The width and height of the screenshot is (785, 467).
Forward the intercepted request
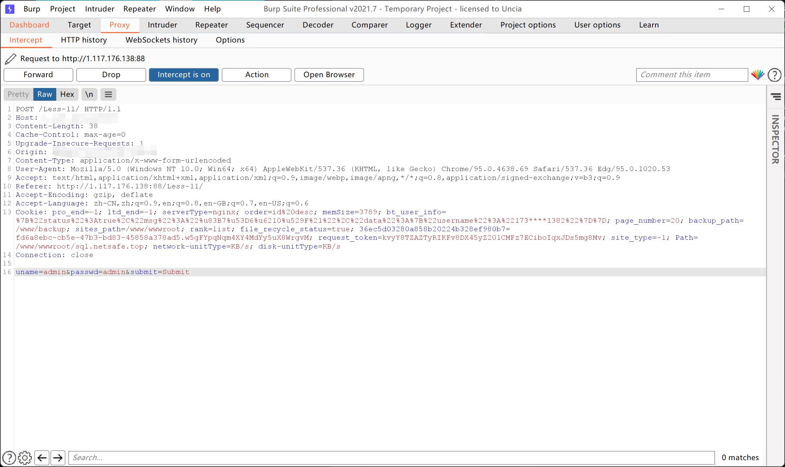38,75
